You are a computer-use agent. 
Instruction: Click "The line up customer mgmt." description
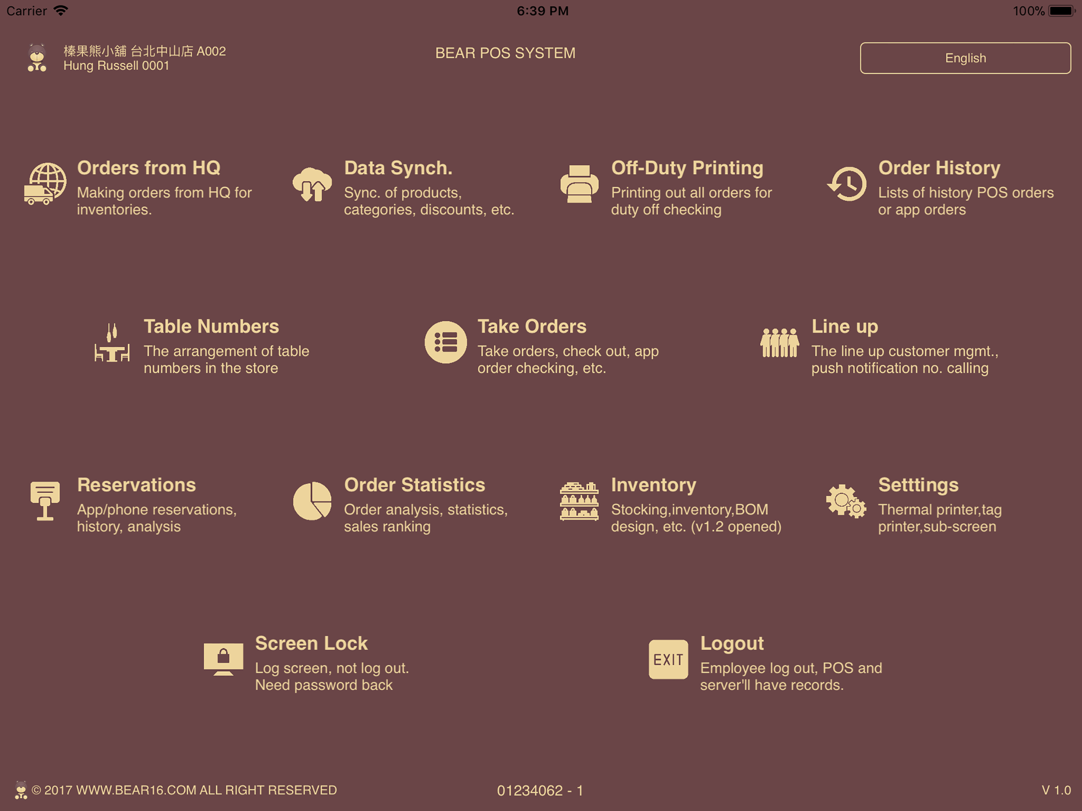pos(905,360)
